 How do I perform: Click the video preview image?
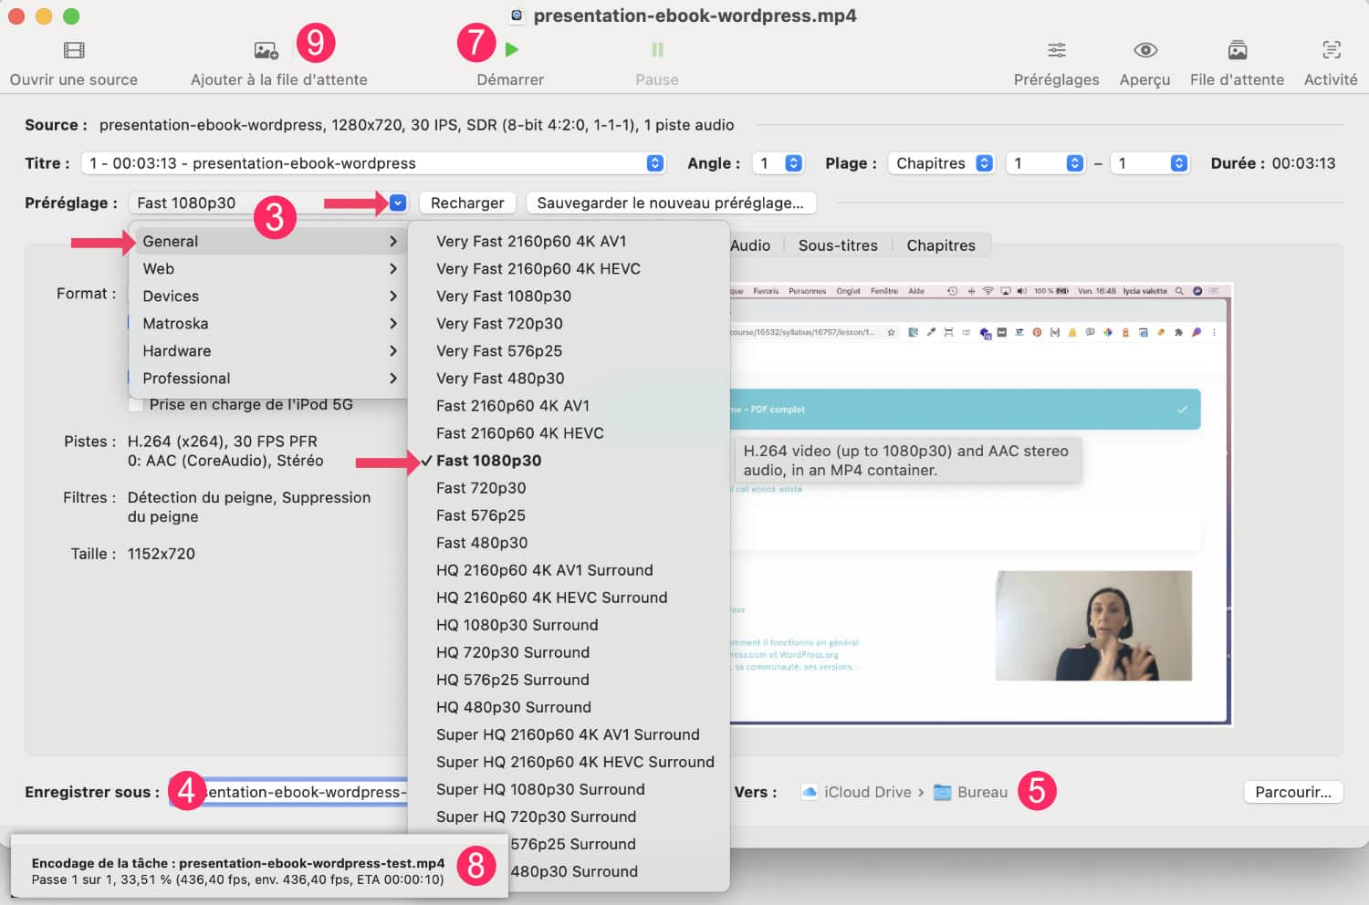980,504
